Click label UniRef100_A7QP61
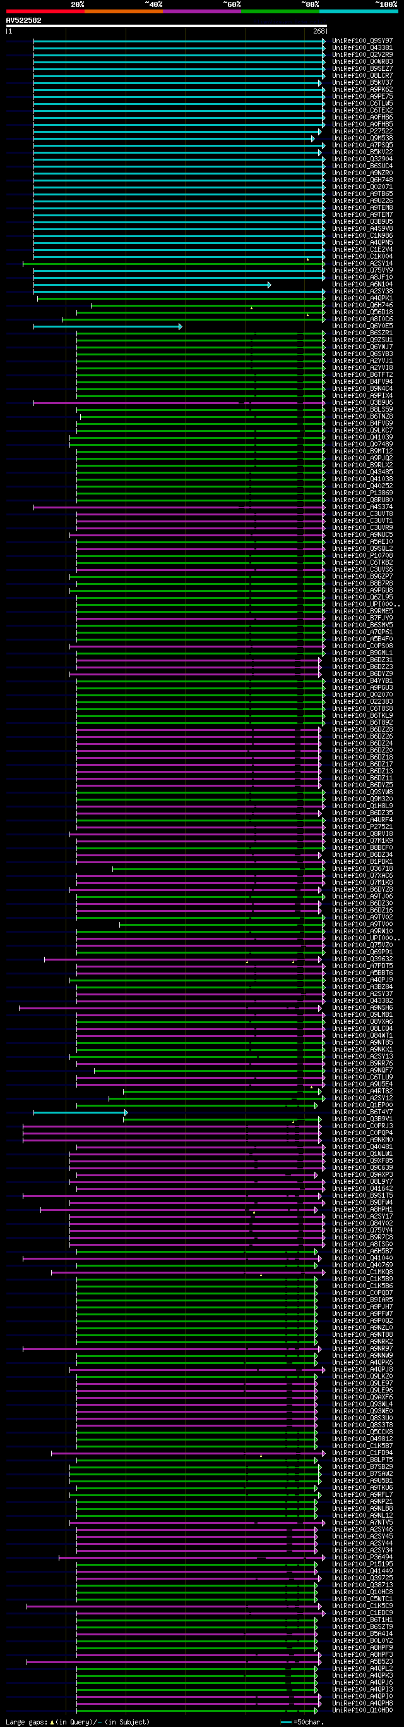Viewport: 404px width, 1727px height. [x=362, y=632]
